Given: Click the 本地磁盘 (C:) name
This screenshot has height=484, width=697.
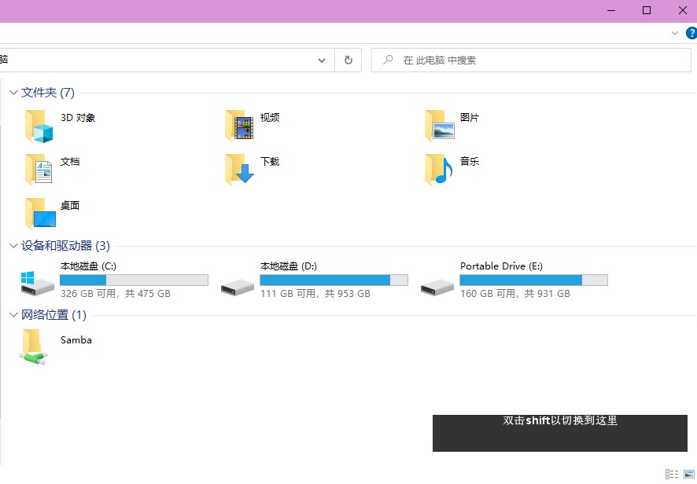Looking at the screenshot, I should click(x=88, y=266).
